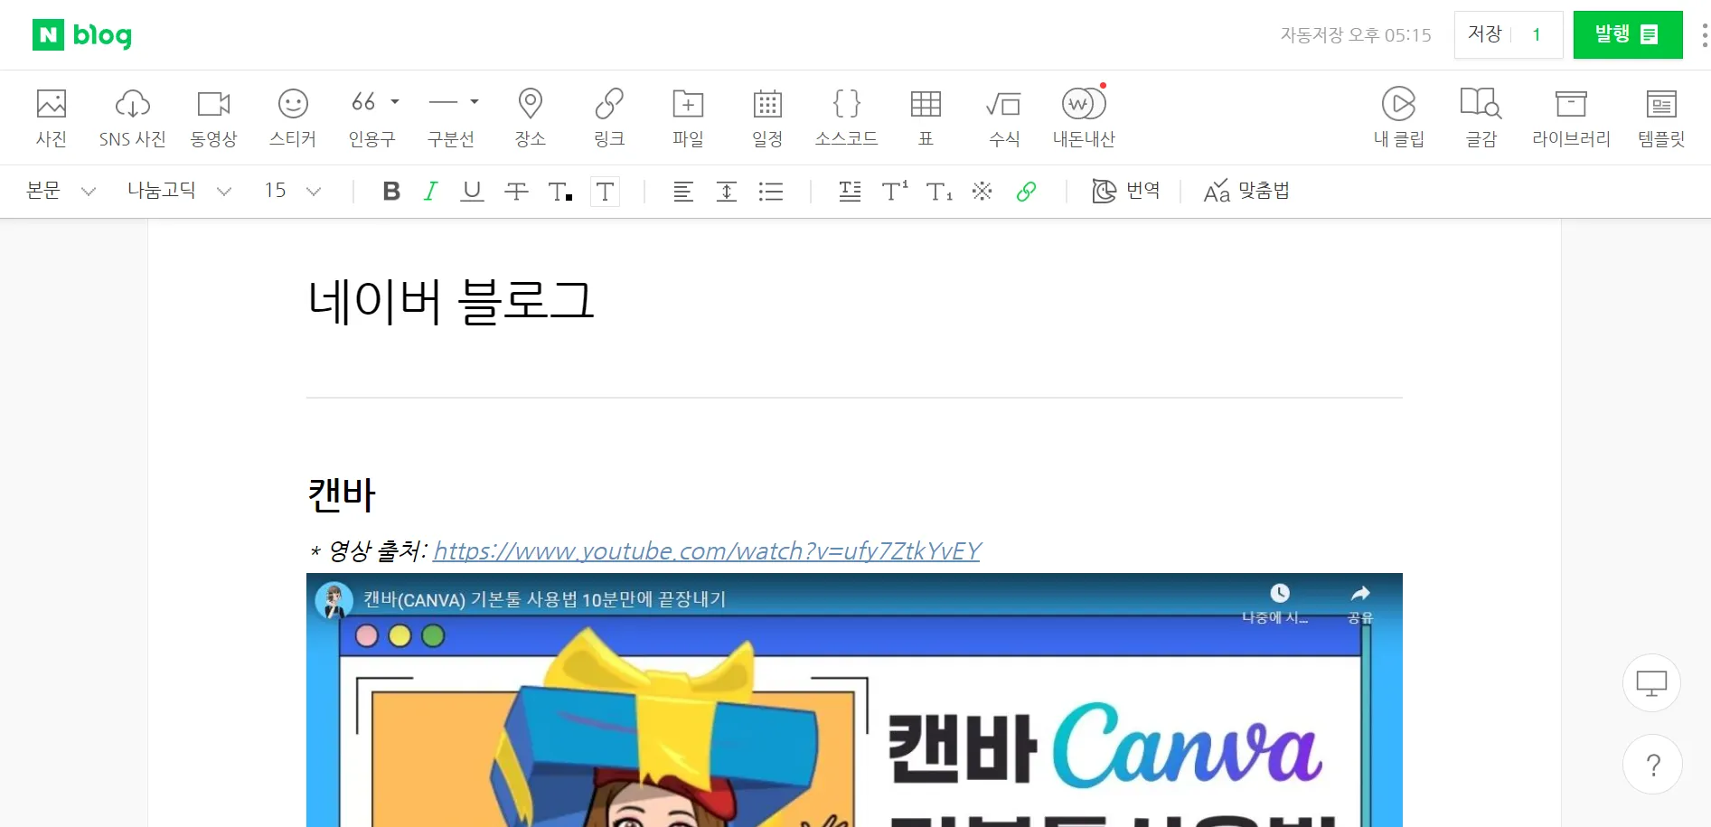Add a schedule with 일정 calendar icon
The height and width of the screenshot is (827, 1711).
tap(767, 117)
